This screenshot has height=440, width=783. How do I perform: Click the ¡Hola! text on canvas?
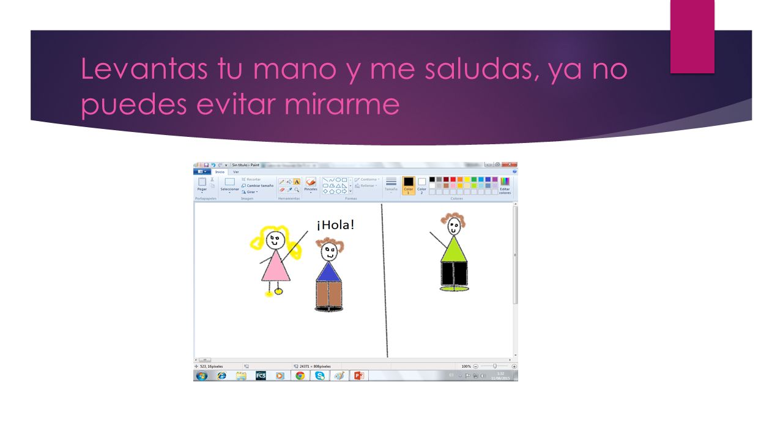[336, 224]
